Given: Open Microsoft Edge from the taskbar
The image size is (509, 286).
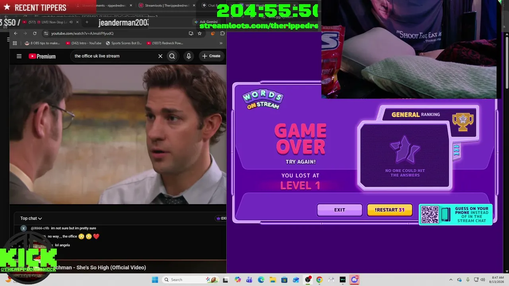Looking at the screenshot, I should [x=261, y=280].
